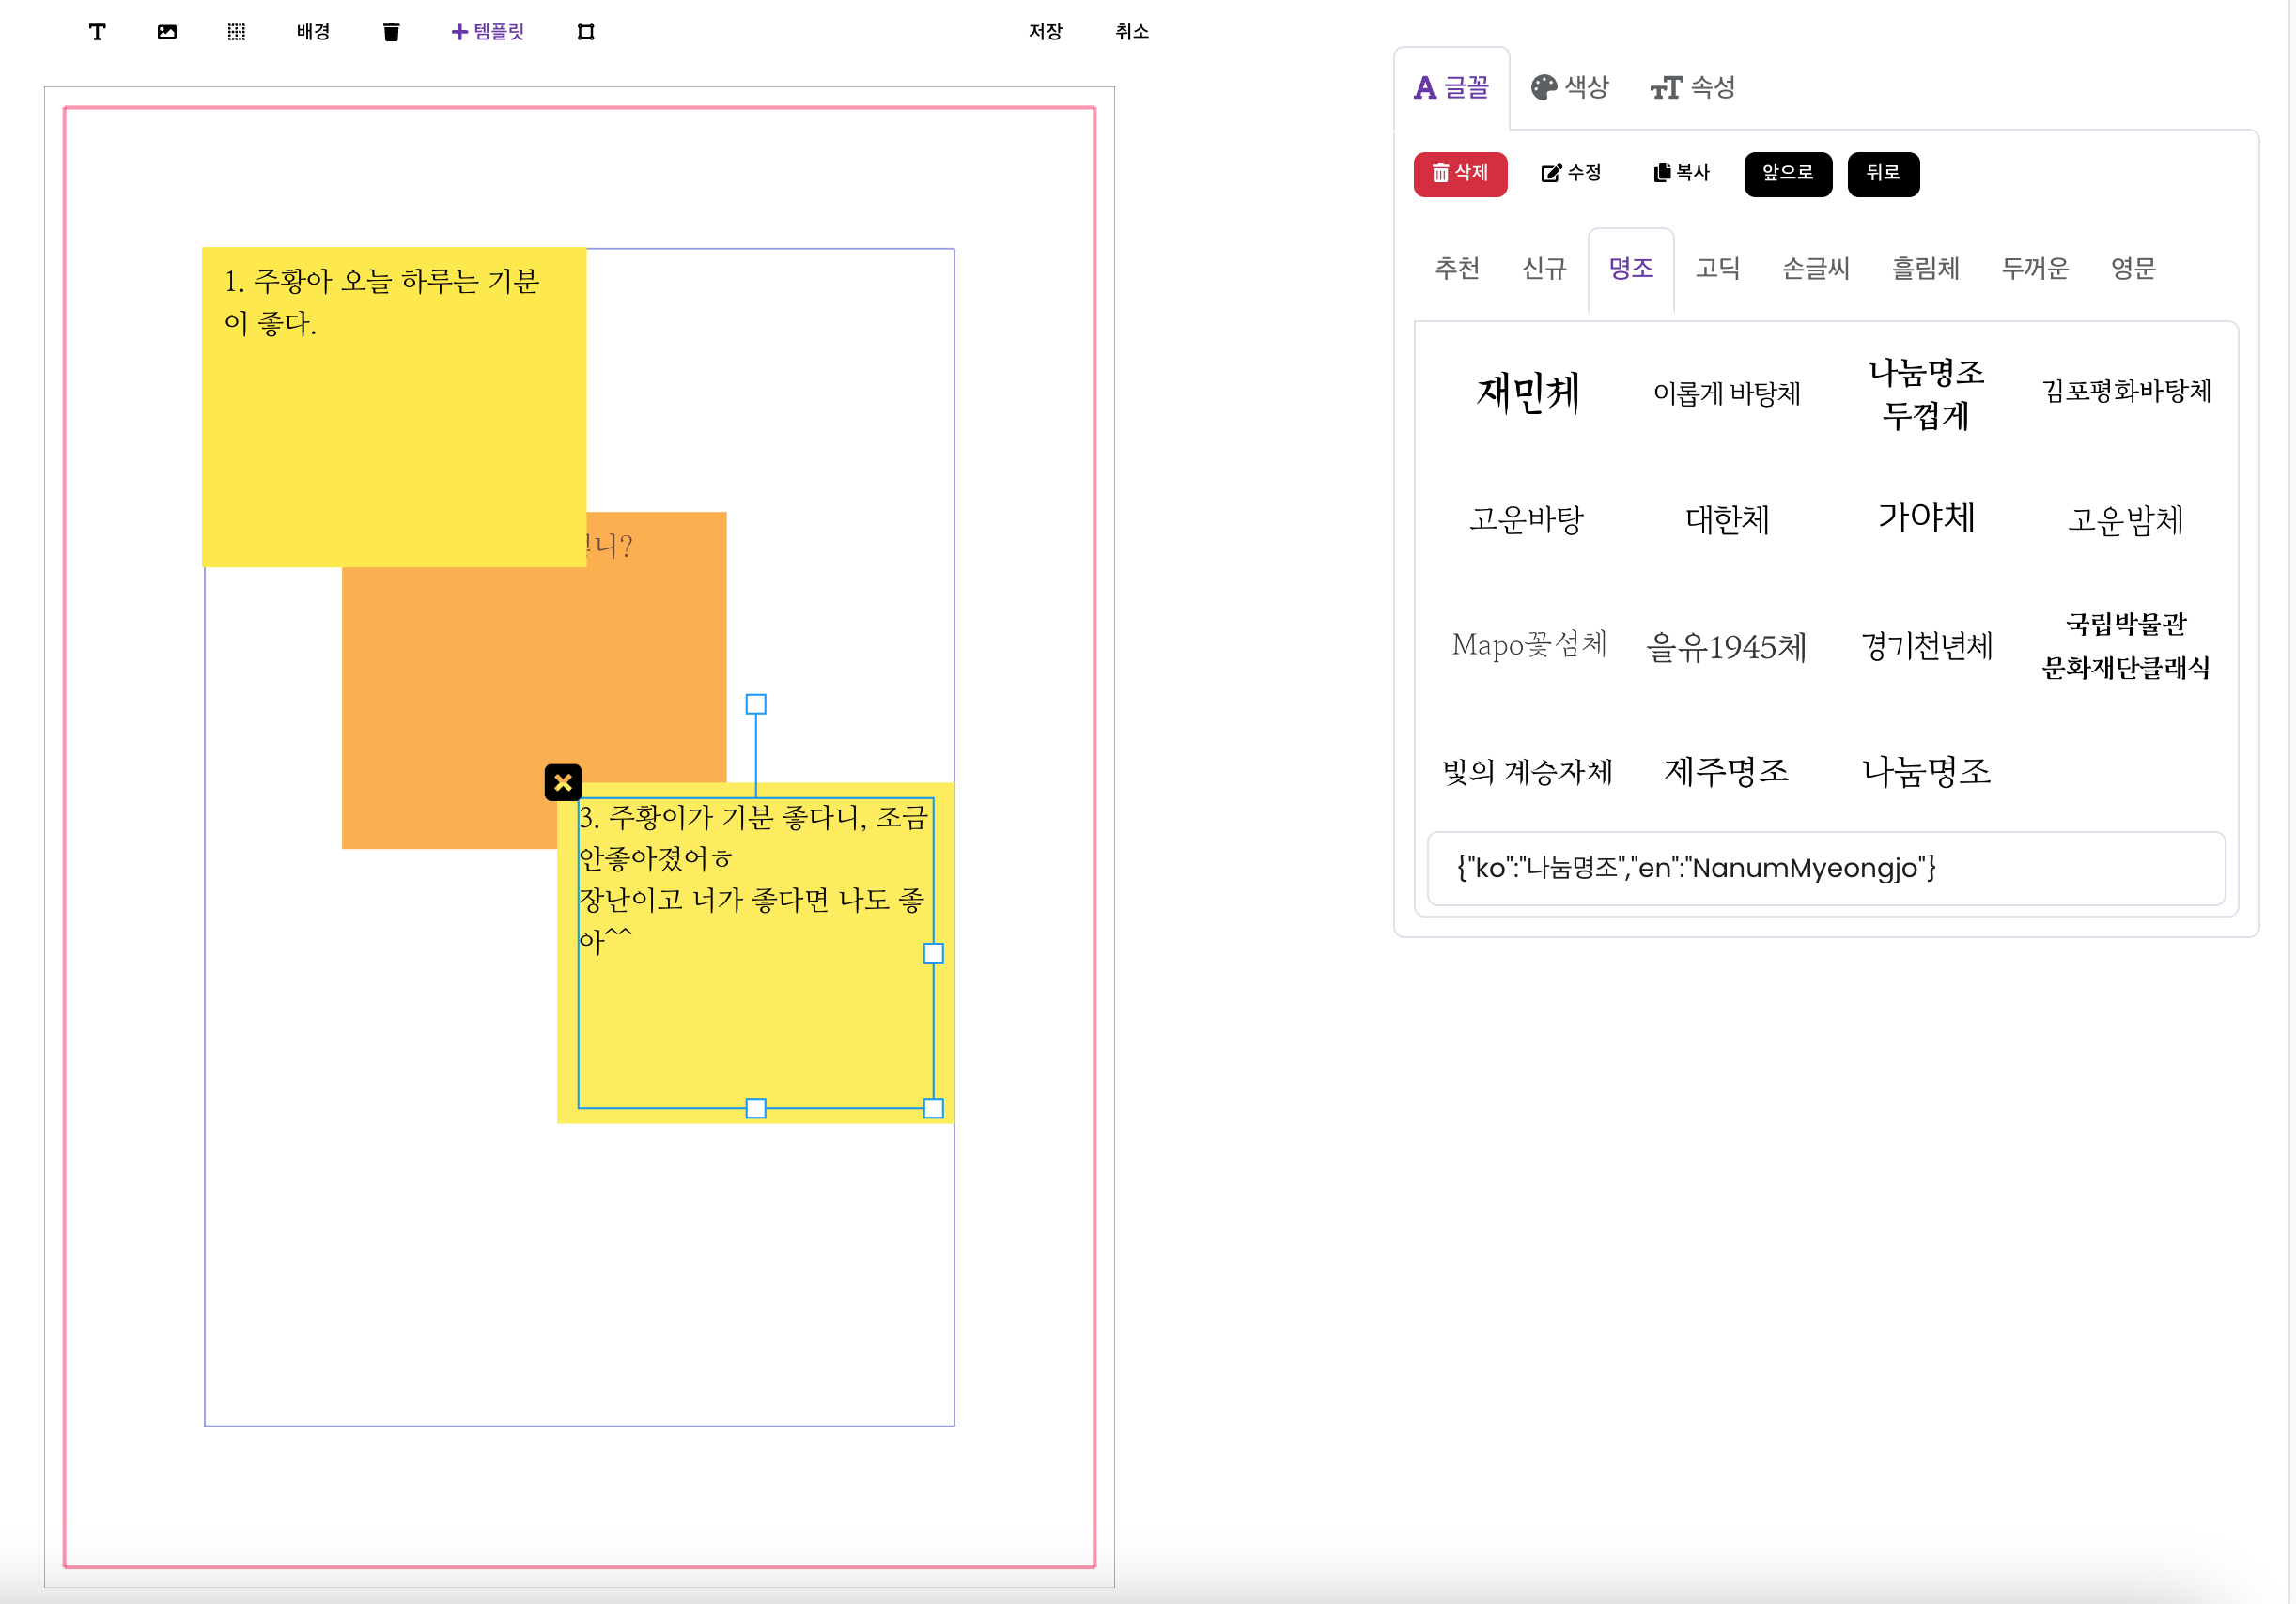Choose the 재민체 font
The height and width of the screenshot is (1604, 2296).
1527,393
